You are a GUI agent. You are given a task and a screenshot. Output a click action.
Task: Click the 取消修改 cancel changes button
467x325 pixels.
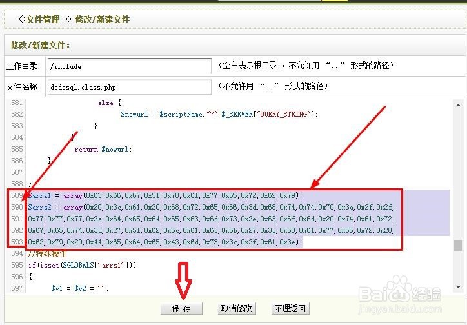[x=237, y=308]
